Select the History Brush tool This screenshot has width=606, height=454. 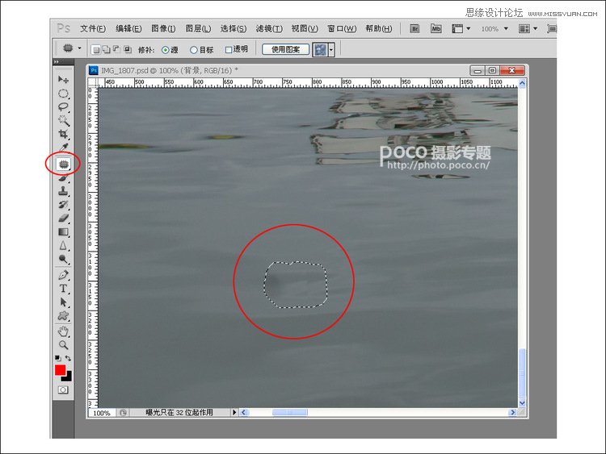coord(63,205)
